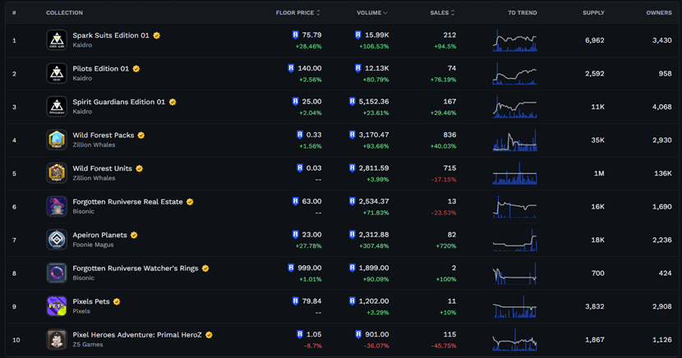
Task: Select the Pixels Pets collection icon
Action: tap(57, 306)
